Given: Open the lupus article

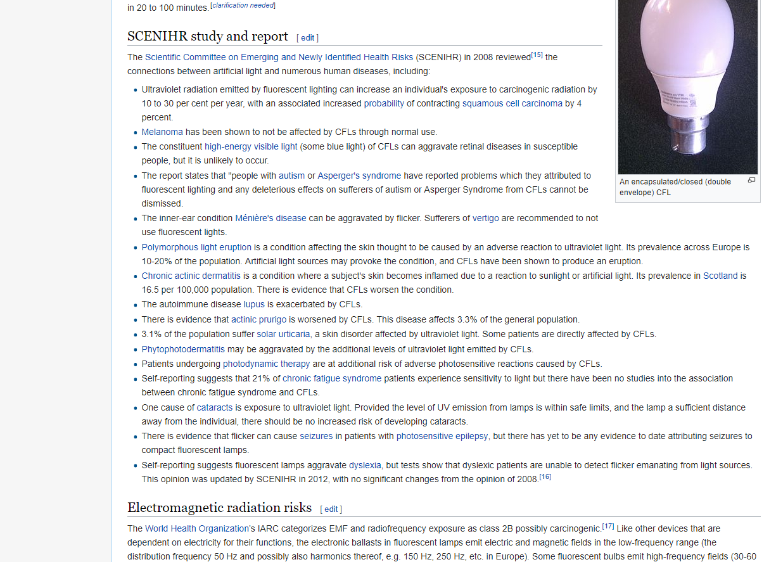Looking at the screenshot, I should [x=254, y=304].
